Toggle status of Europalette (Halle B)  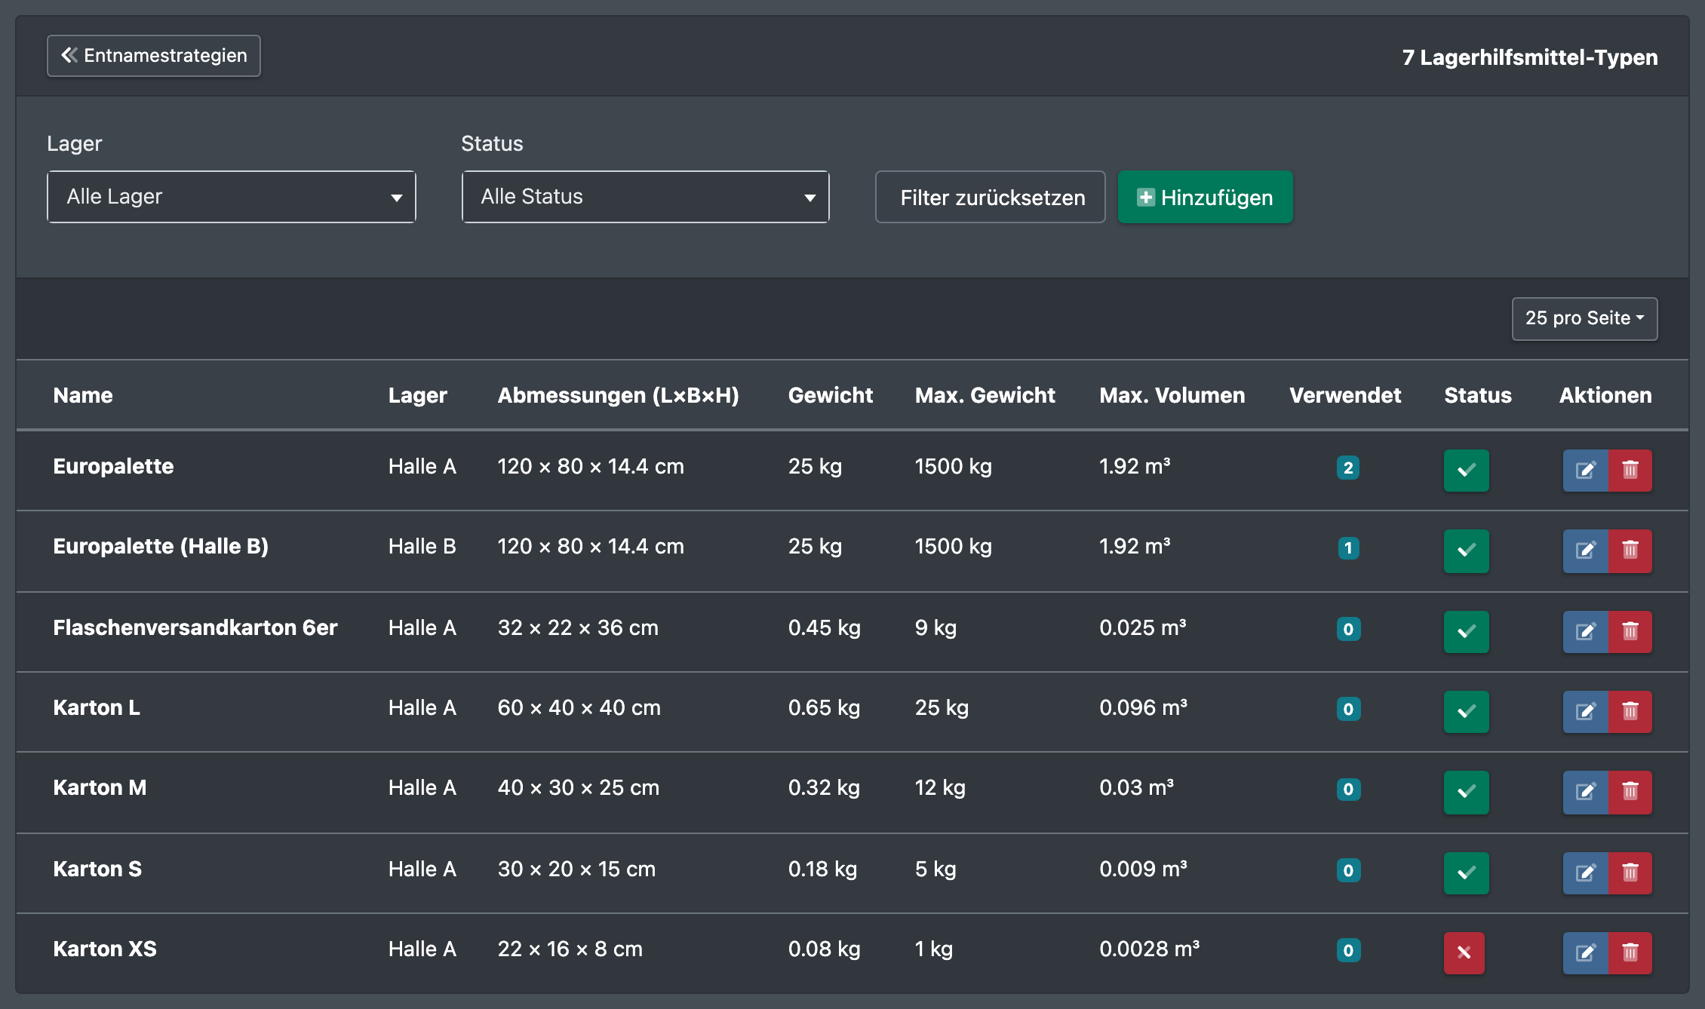click(x=1466, y=551)
